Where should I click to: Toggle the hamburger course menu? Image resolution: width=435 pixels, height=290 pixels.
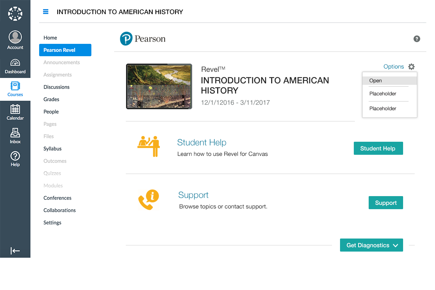(x=46, y=12)
